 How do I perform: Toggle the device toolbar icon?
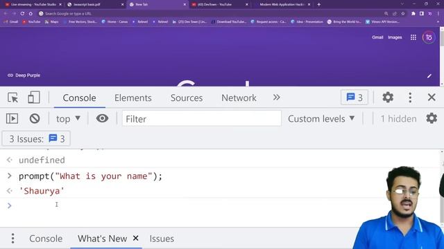pos(34,98)
